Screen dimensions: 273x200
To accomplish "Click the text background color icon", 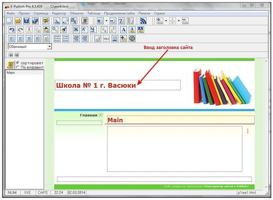I will [141, 30].
